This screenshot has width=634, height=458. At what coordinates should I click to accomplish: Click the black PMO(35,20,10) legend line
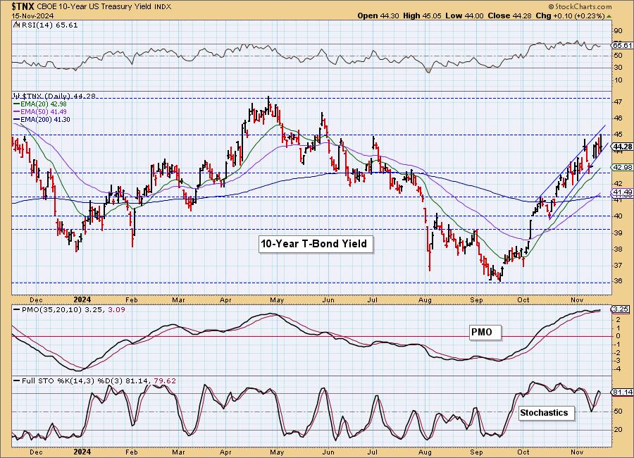(16, 309)
